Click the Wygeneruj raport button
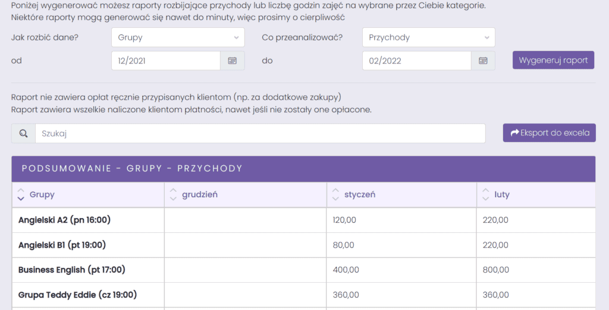The height and width of the screenshot is (310, 609). coord(554,60)
